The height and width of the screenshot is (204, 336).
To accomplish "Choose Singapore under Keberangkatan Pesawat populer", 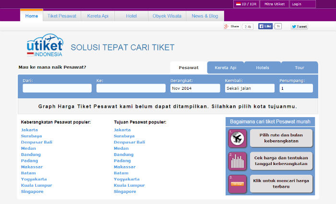I will (x=32, y=192).
